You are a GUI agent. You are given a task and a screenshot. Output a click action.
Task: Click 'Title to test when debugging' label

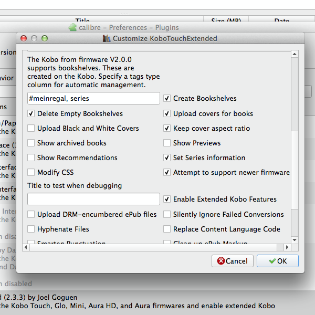75,185
